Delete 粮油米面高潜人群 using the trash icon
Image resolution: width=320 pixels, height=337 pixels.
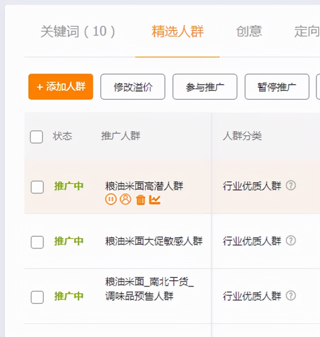pos(140,199)
